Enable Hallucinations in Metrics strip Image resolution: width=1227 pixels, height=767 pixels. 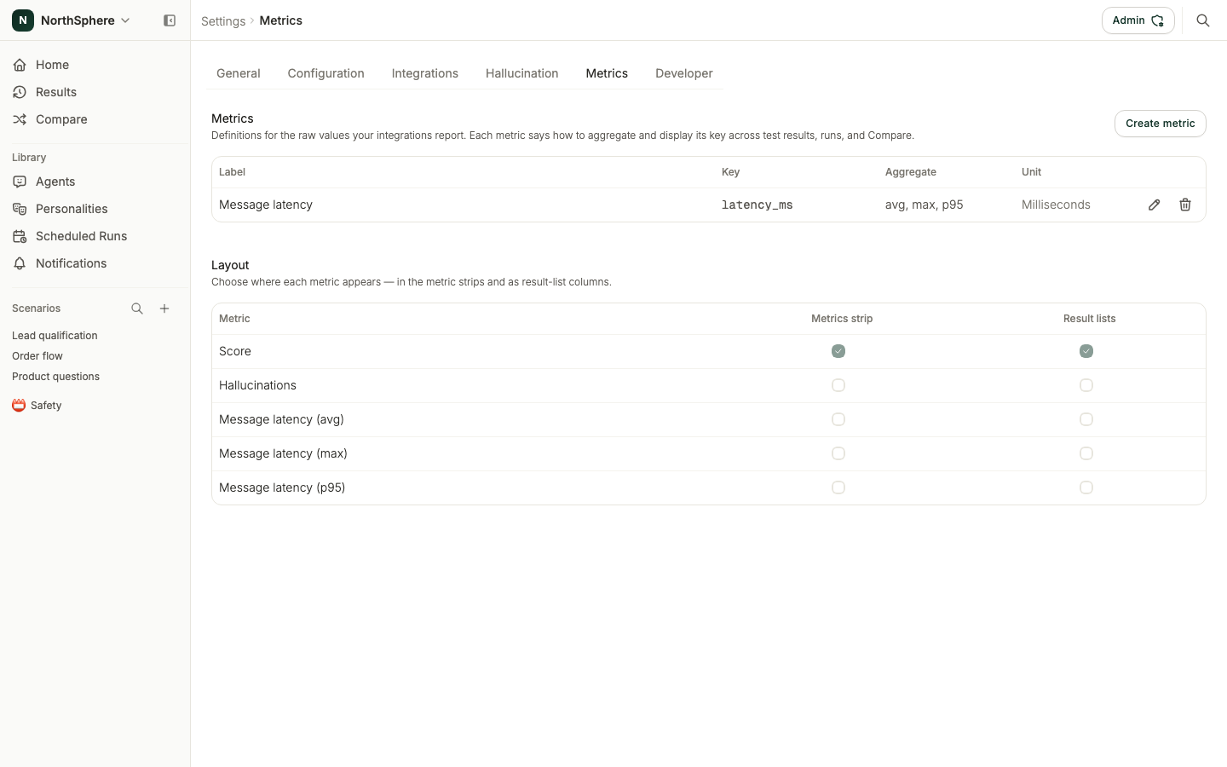click(838, 385)
